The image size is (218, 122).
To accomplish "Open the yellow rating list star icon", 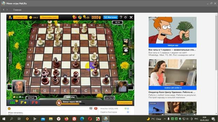I will (x=24, y=103).
